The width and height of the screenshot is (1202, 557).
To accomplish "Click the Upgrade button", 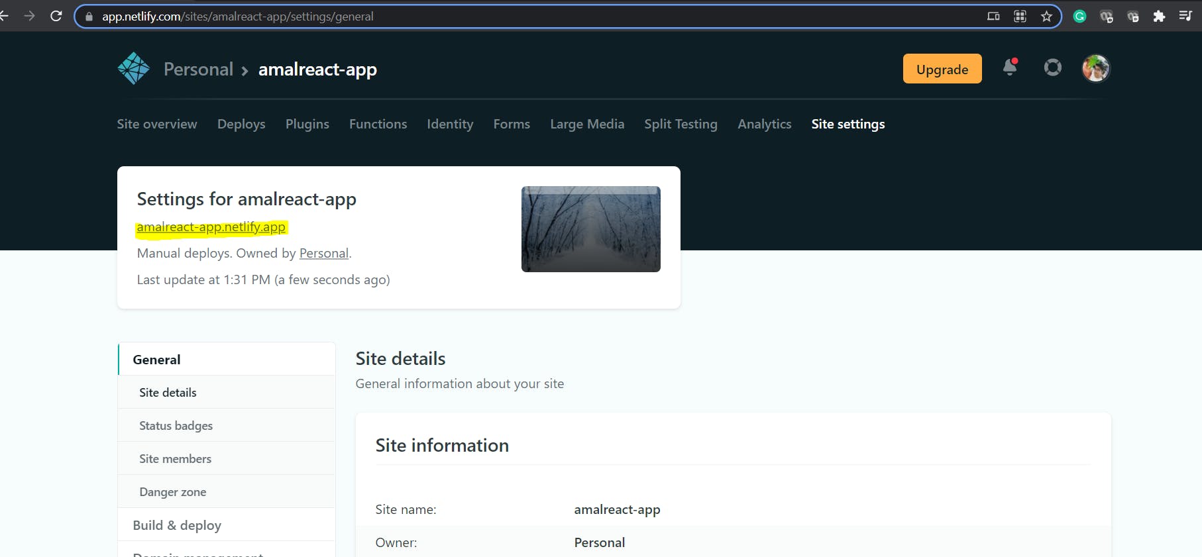I will [x=942, y=69].
